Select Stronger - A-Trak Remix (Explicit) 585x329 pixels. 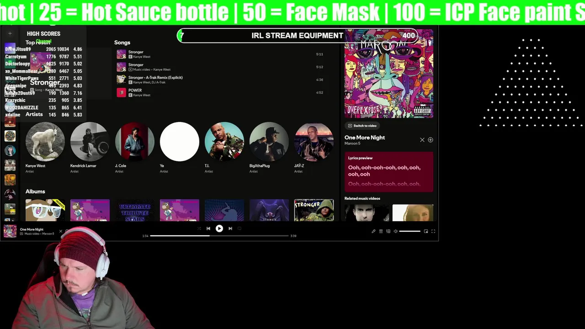220,80
